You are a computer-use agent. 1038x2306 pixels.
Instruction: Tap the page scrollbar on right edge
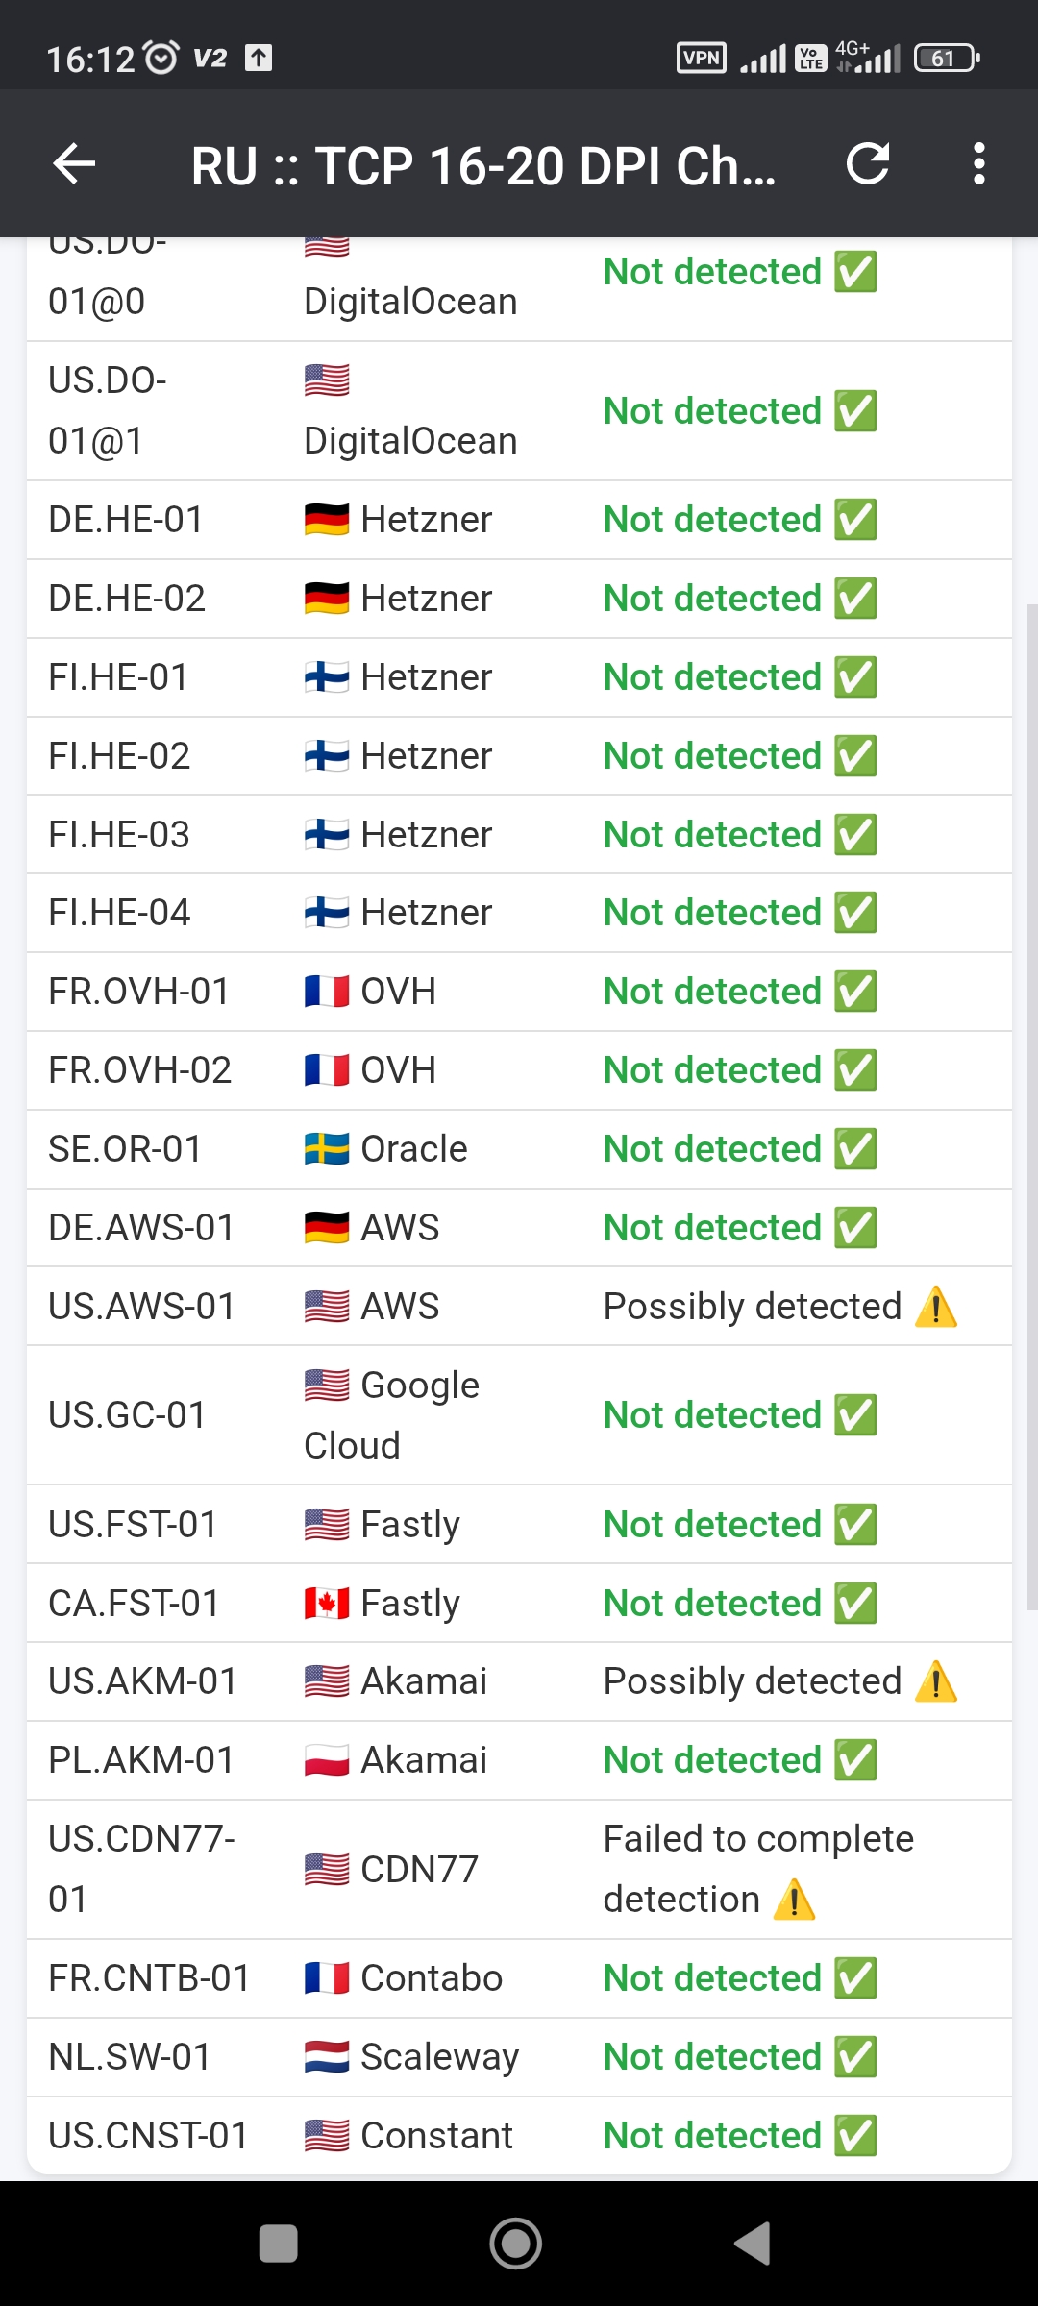[x=1031, y=1105]
